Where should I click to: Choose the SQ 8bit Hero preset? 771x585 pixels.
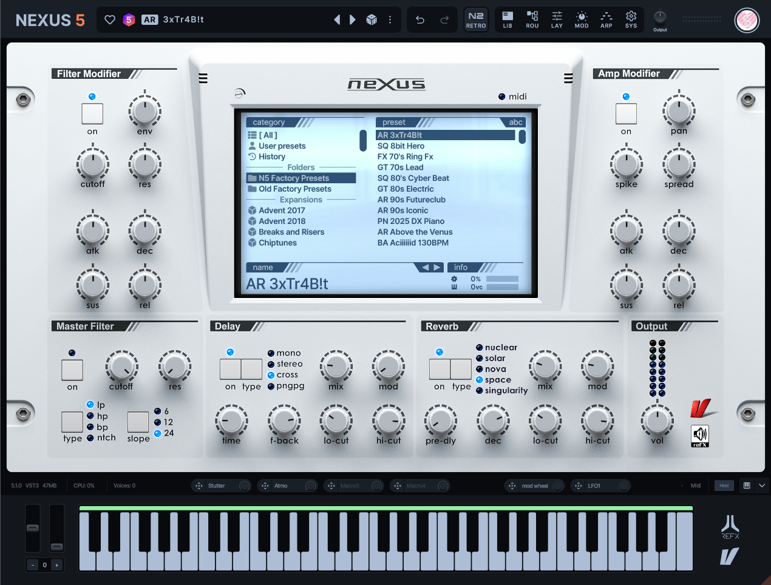point(401,146)
